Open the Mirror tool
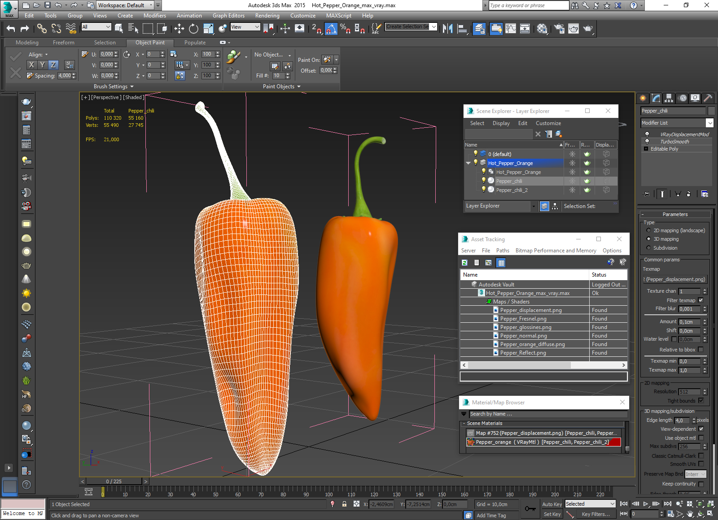Image resolution: width=718 pixels, height=520 pixels. point(447,29)
